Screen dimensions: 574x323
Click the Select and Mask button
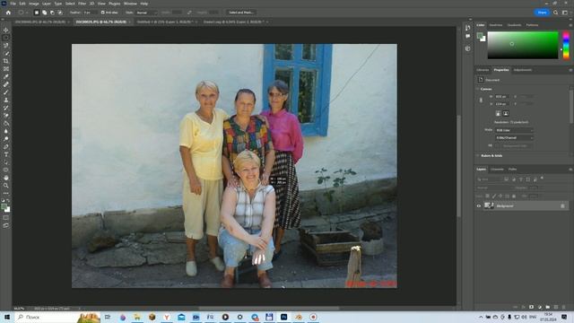point(241,13)
